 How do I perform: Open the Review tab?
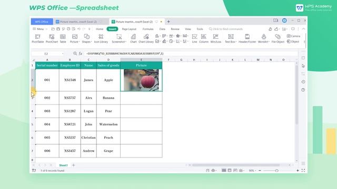175,29
